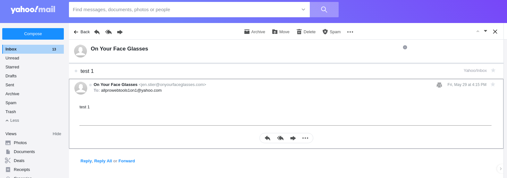Click the large sender avatar
Image resolution: width=507 pixels, height=178 pixels.
[80, 51]
